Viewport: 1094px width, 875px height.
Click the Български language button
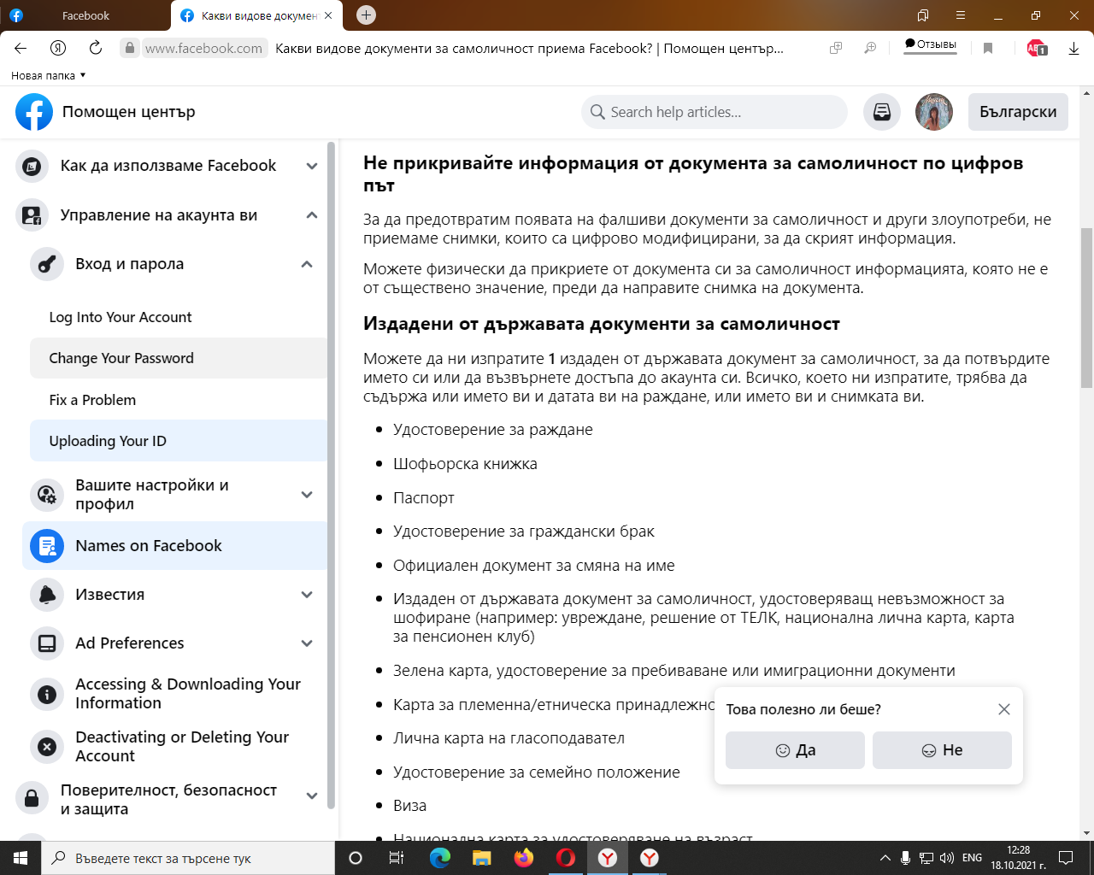click(x=1018, y=112)
